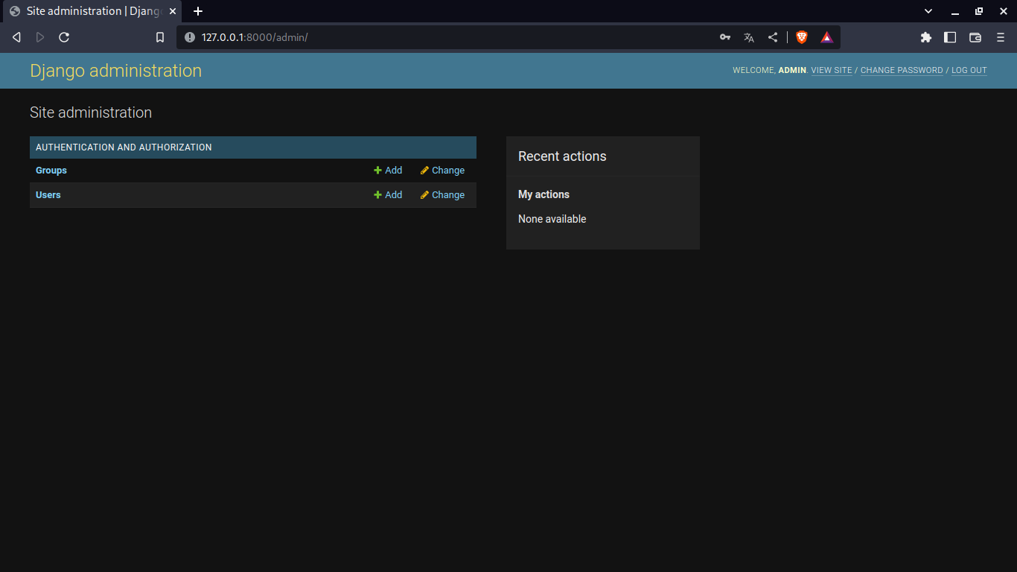
Task: Toggle the browser sidebar panel icon
Action: point(950,37)
